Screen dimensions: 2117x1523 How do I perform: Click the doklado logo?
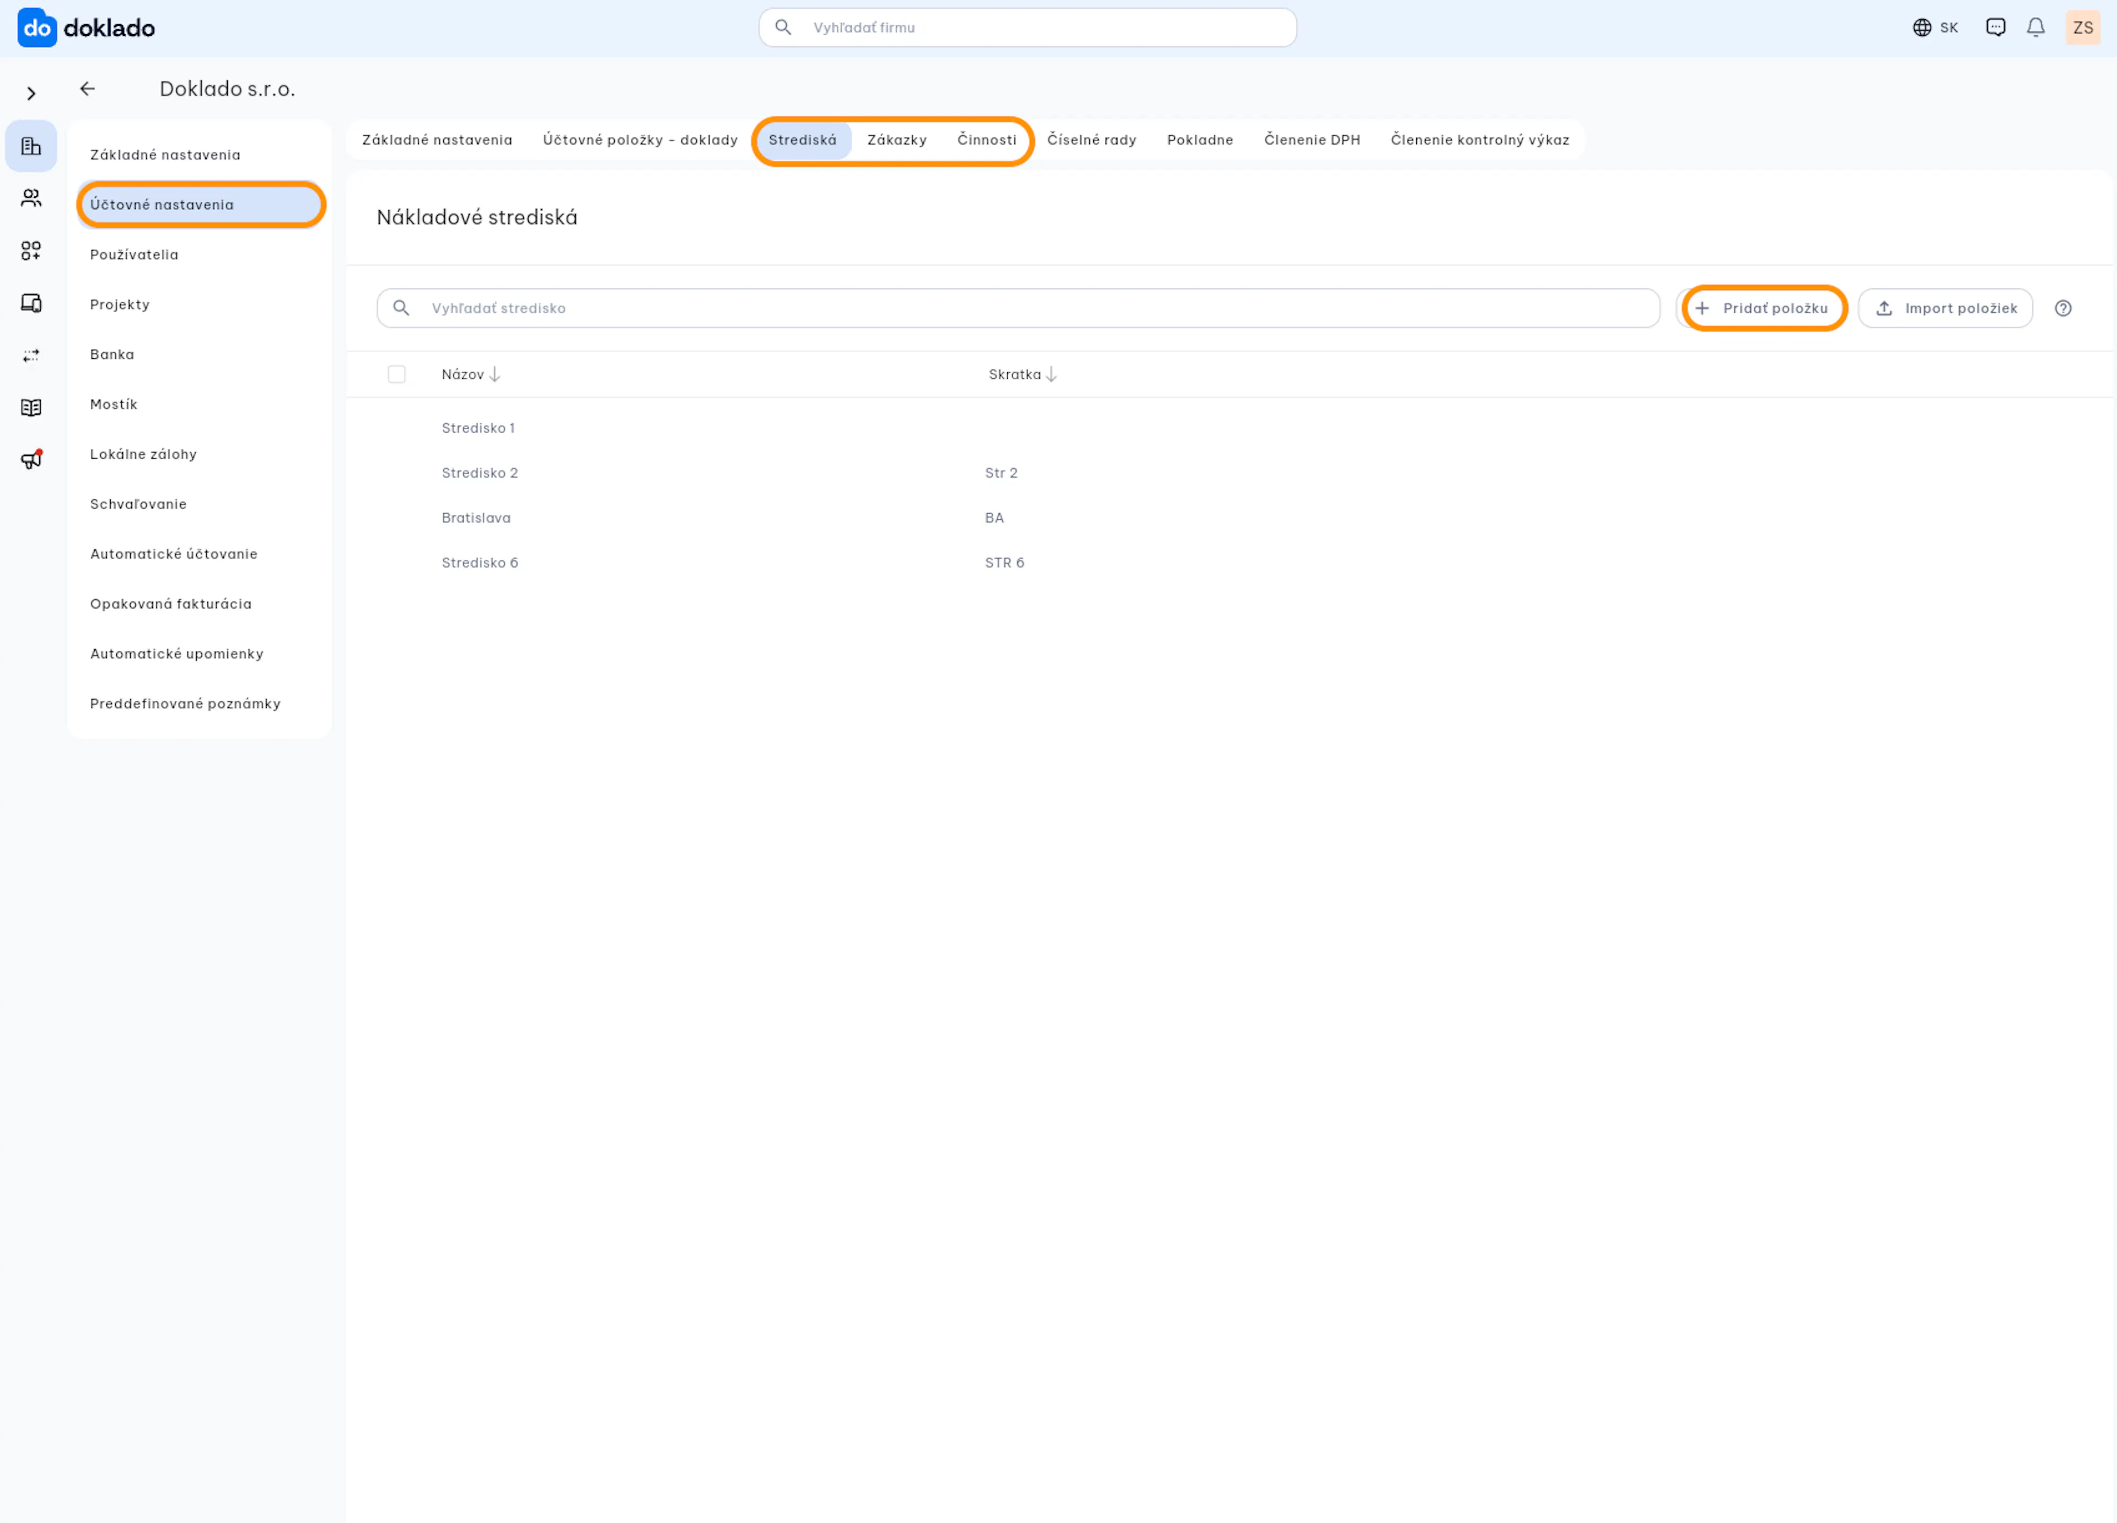tap(87, 28)
